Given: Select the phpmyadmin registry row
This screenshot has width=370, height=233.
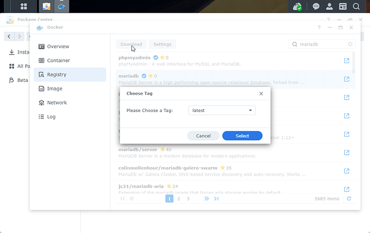Looking at the screenshot, I should coord(235,61).
